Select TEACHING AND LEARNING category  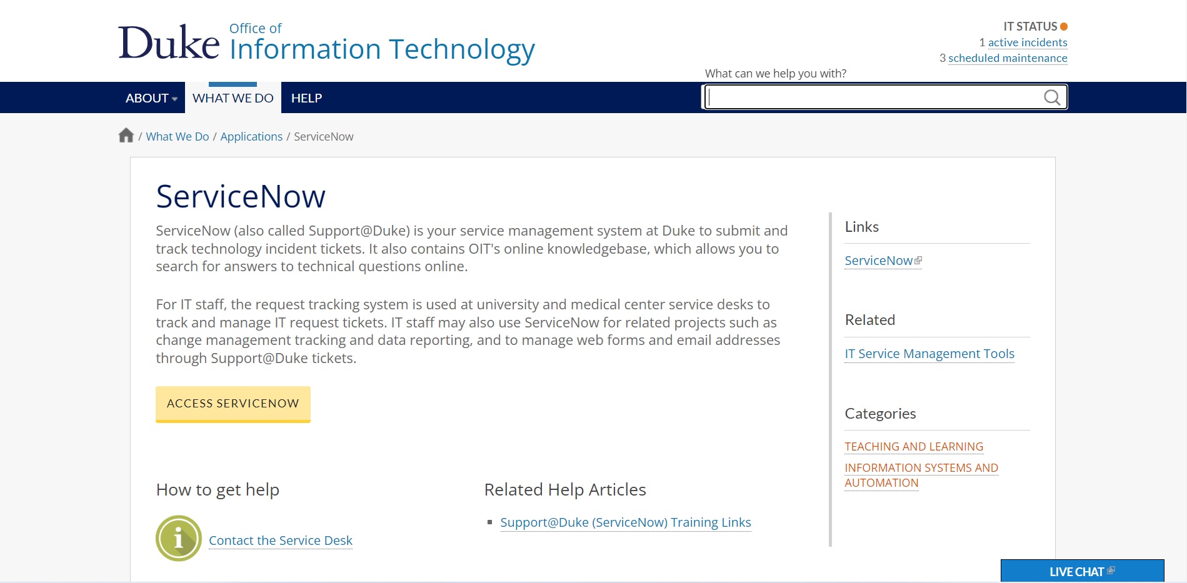click(914, 447)
